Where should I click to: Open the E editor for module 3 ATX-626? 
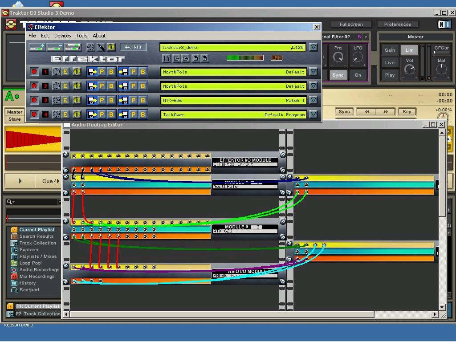point(65,100)
